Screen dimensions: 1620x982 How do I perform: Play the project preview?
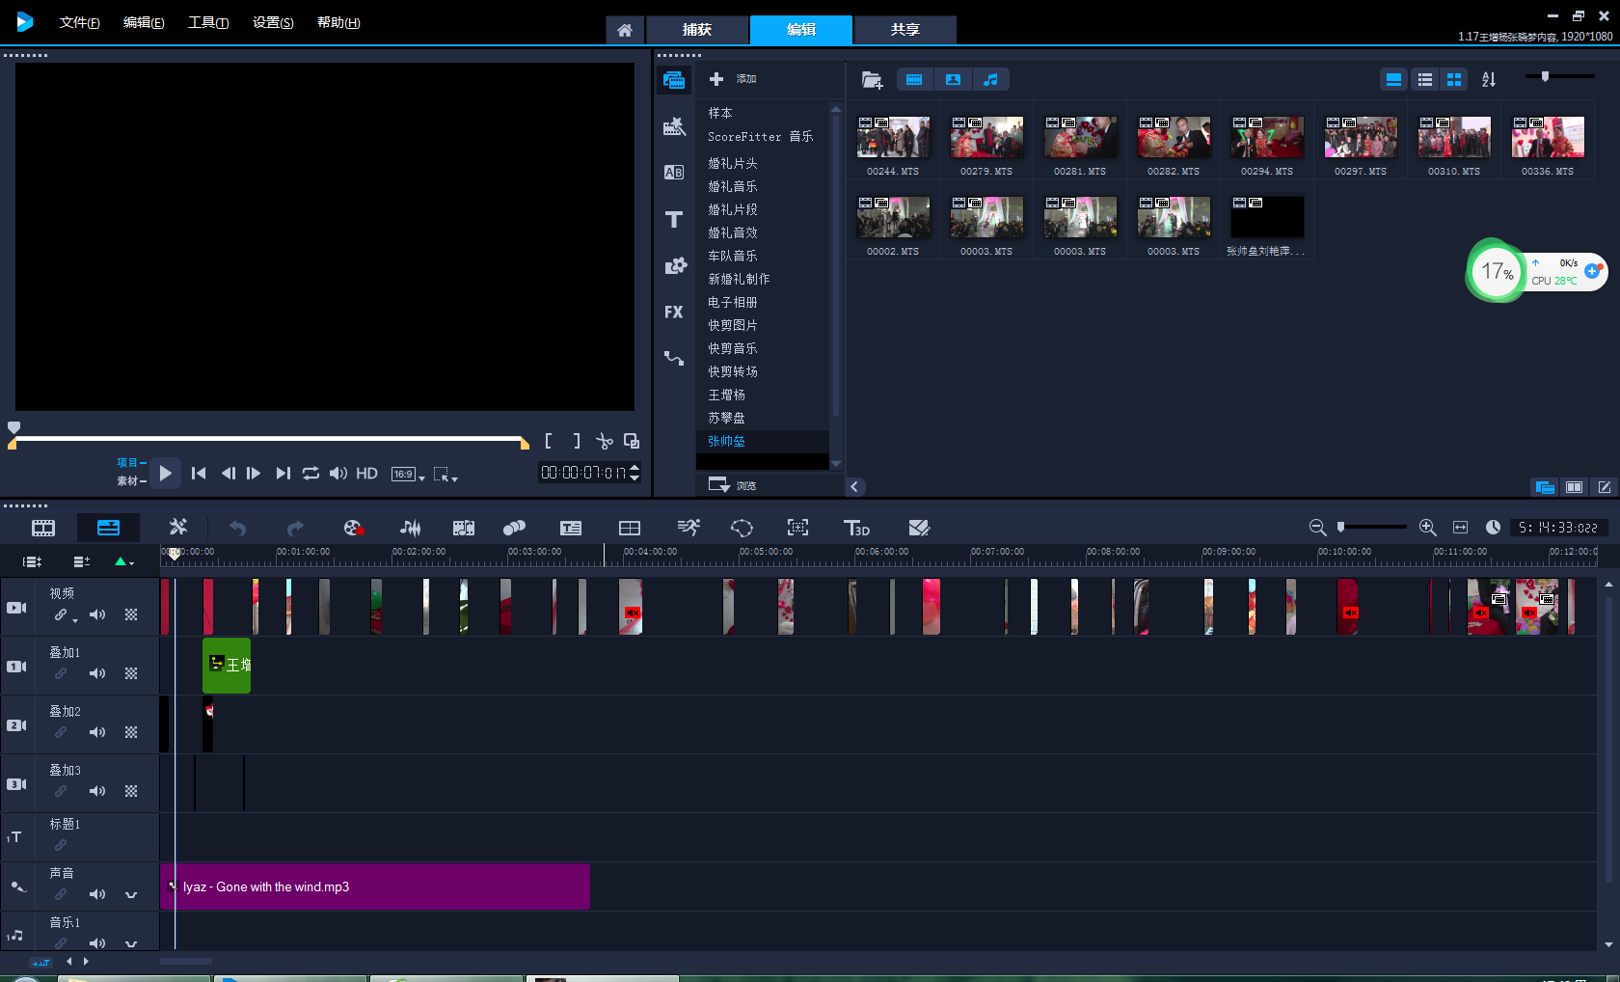pos(165,474)
